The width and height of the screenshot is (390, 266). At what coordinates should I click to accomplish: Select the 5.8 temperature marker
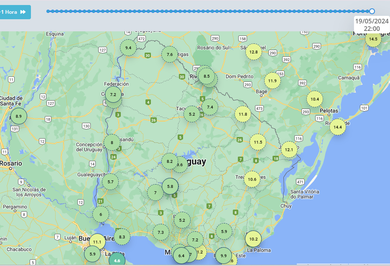[170, 186]
